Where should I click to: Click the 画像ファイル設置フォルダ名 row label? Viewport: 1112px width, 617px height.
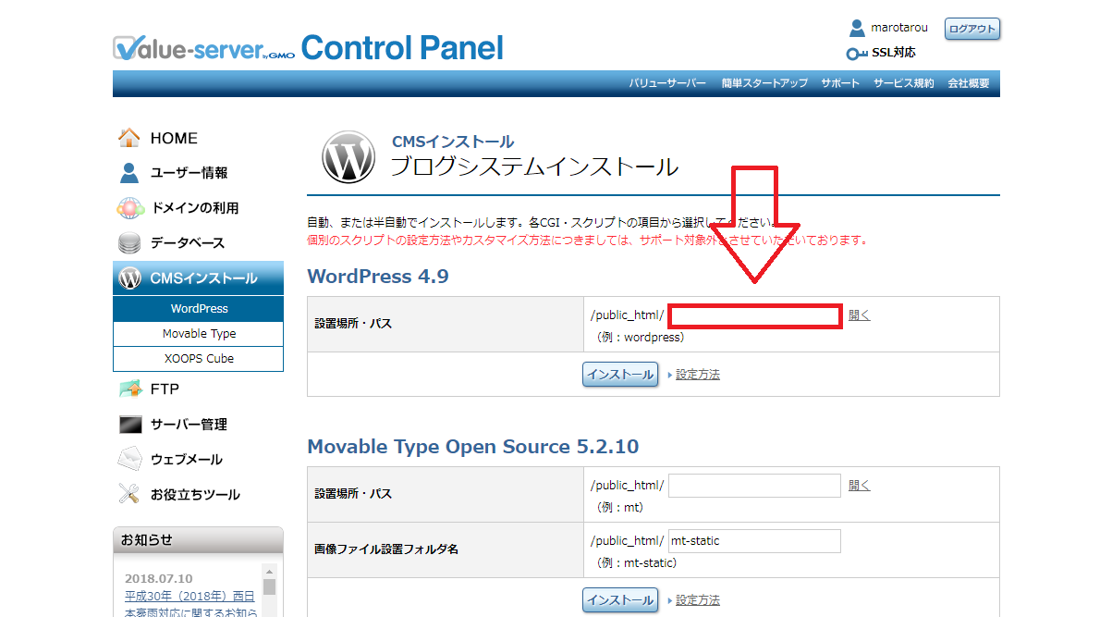(x=386, y=549)
